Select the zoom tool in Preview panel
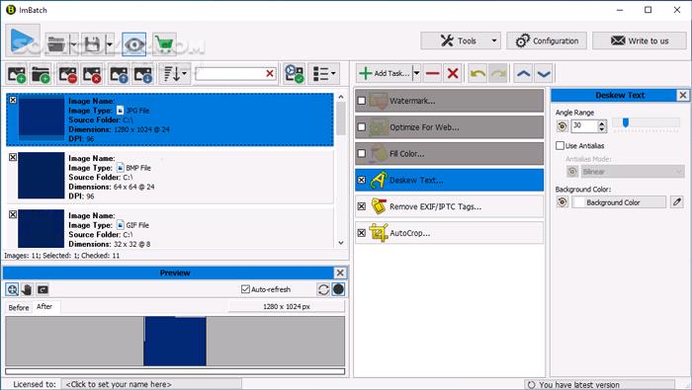Screen dimensions: 692x390 (12, 289)
